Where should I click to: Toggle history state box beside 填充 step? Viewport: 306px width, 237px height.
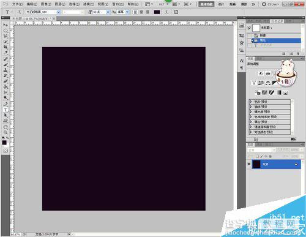249,40
